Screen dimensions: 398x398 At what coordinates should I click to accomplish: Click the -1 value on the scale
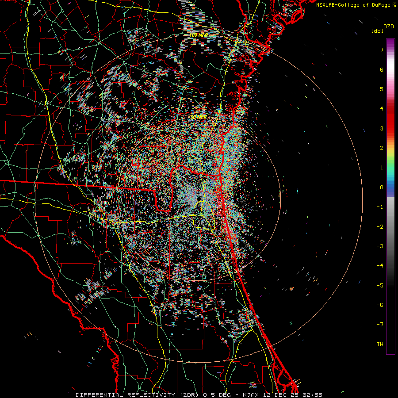coord(380,207)
